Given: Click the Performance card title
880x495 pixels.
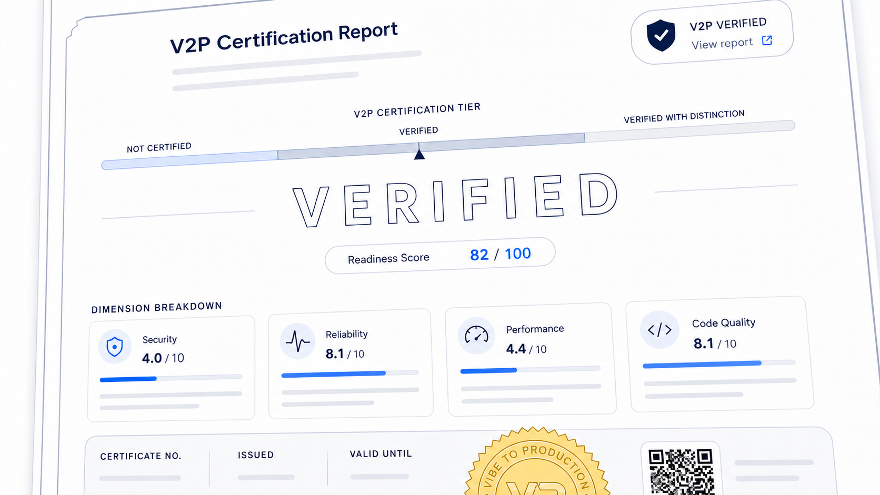Looking at the screenshot, I should click(x=535, y=329).
